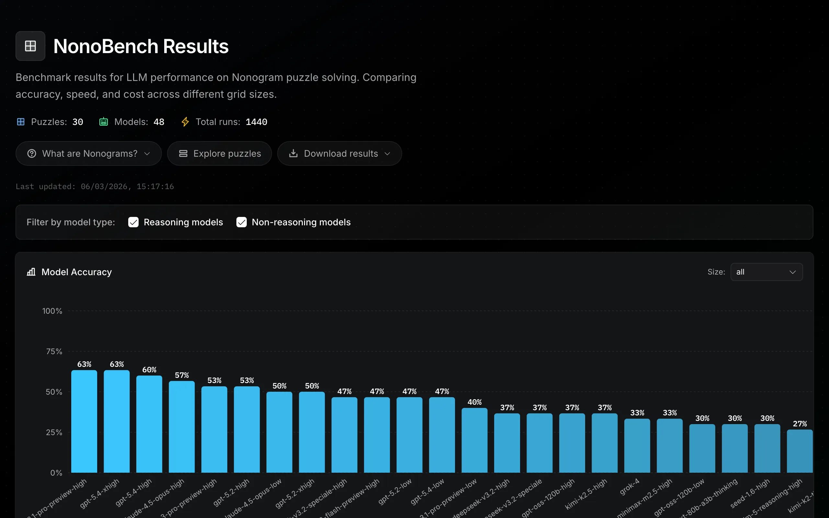829x518 pixels.
Task: Click the Model Accuracy chart title
Action: pyautogui.click(x=77, y=272)
